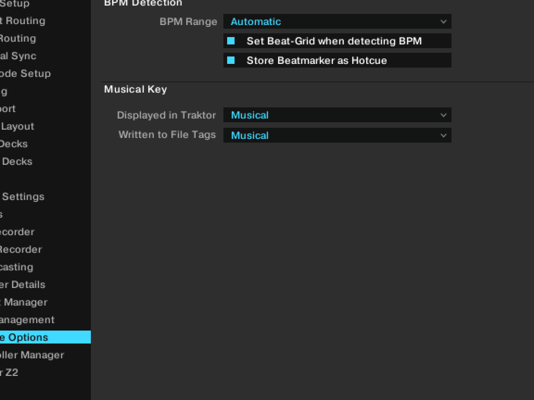Open Track Decks preferences
The width and height of the screenshot is (534, 400).
14,144
